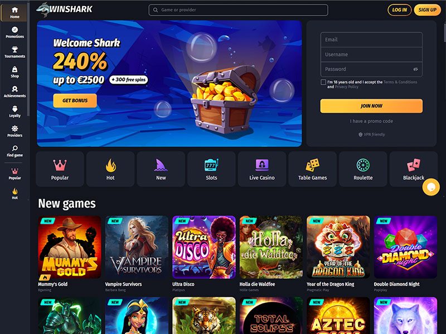Viewport: 446px width, 334px height.
Task: Open the Ultra Disco game thumbnail
Action: click(204, 247)
